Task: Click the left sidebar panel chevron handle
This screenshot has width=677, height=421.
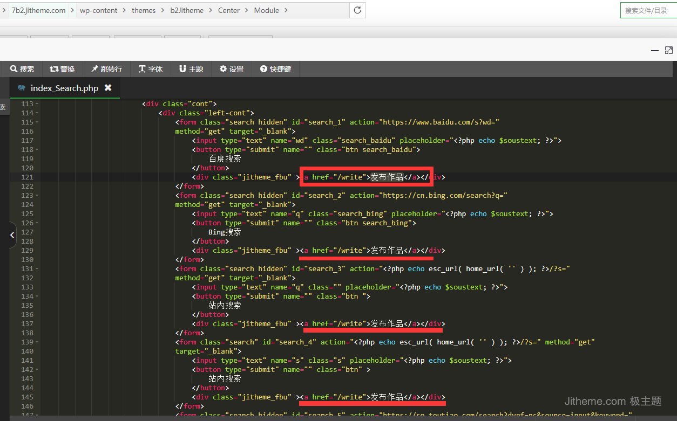Action: tap(12, 235)
